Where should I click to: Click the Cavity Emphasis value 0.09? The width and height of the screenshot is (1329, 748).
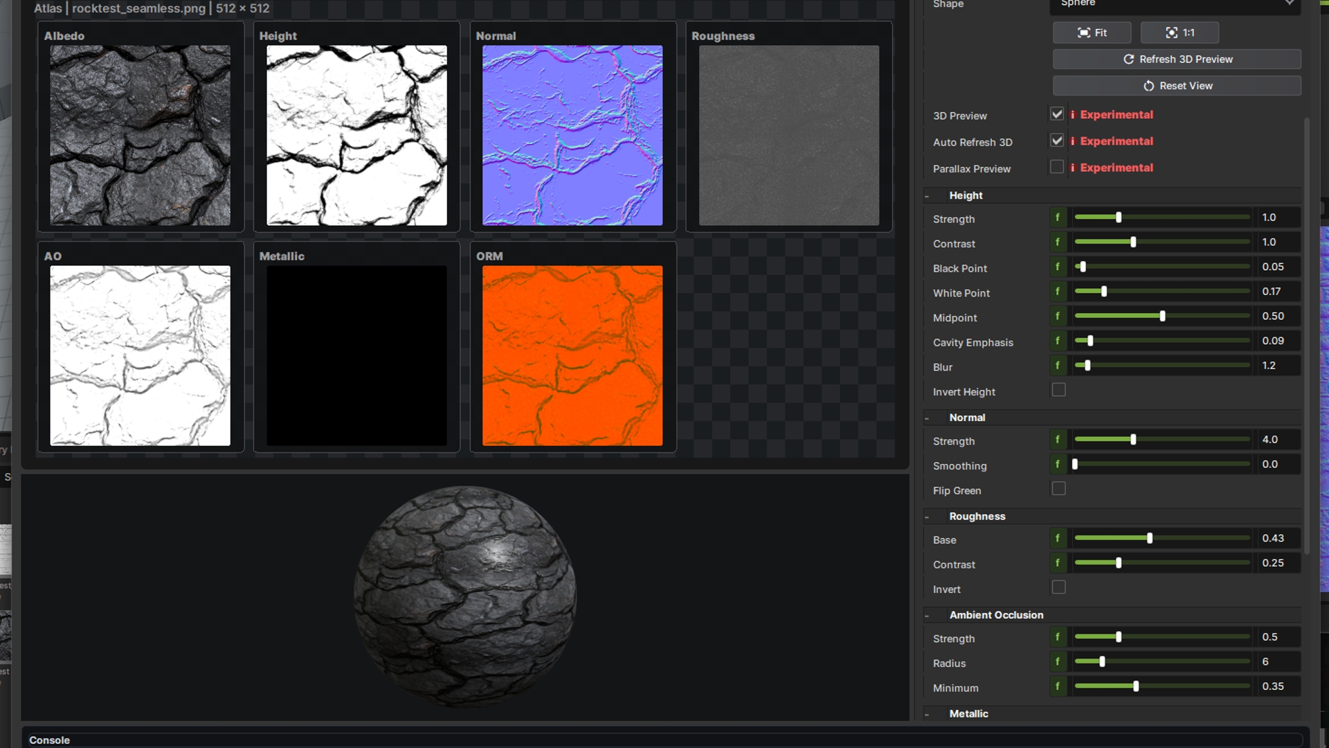(1278, 341)
